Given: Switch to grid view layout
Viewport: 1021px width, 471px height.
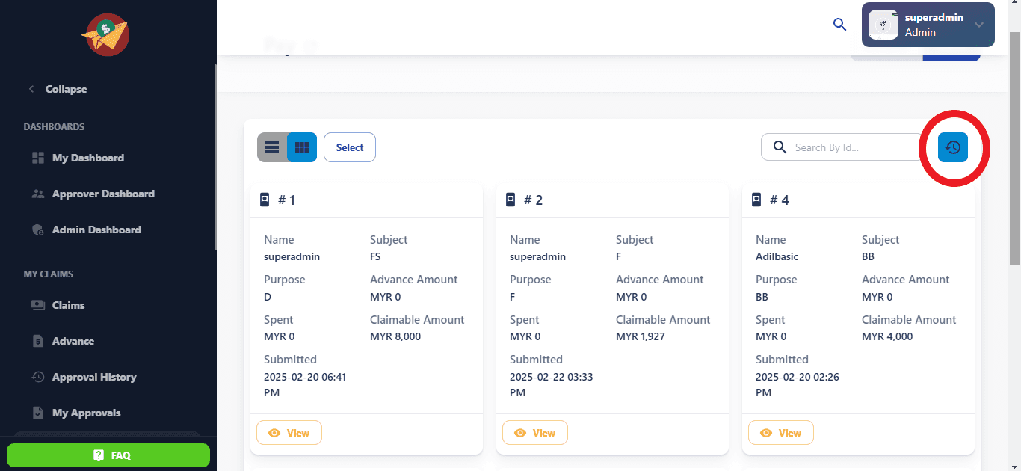Looking at the screenshot, I should click(x=302, y=147).
